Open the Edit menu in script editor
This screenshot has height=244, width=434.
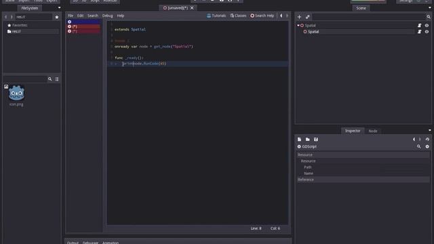(80, 16)
